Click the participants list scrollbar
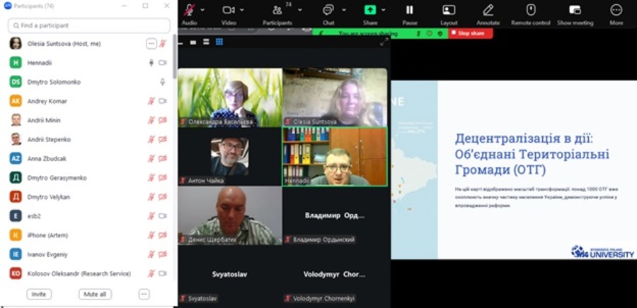637x308 pixels. tap(175, 57)
